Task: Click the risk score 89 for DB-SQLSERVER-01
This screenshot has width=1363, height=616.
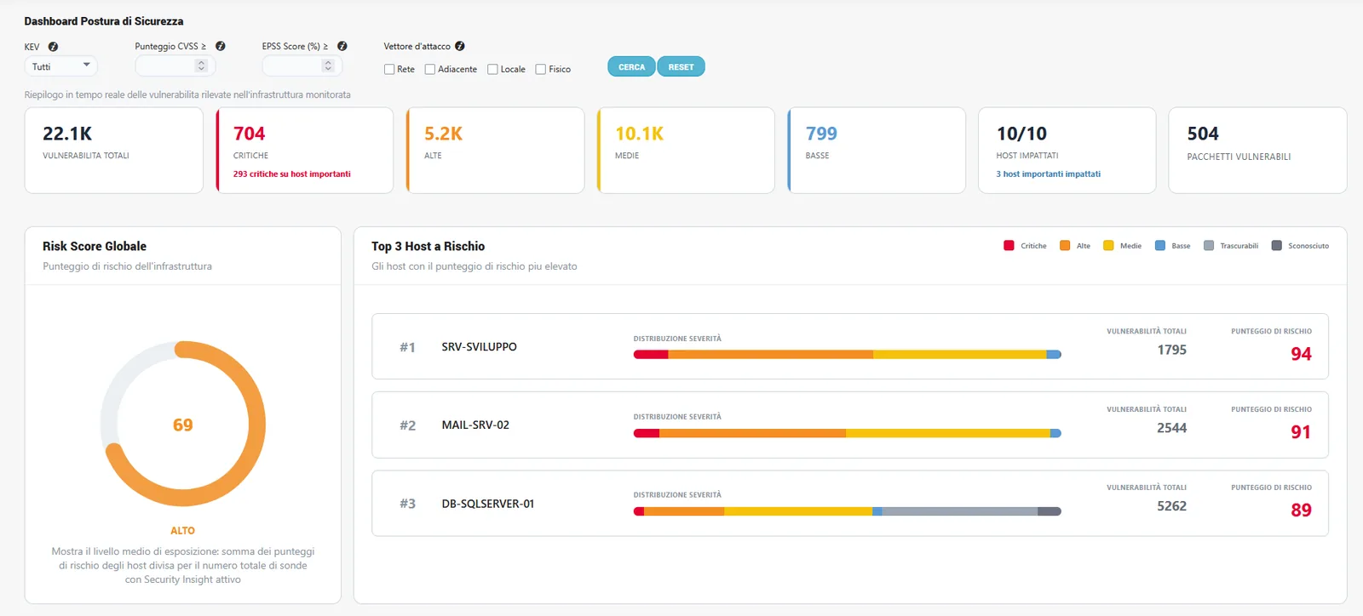Action: point(1301,510)
